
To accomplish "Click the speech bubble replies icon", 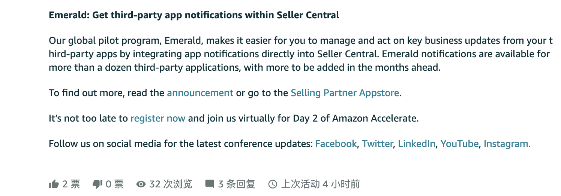I will point(210,184).
